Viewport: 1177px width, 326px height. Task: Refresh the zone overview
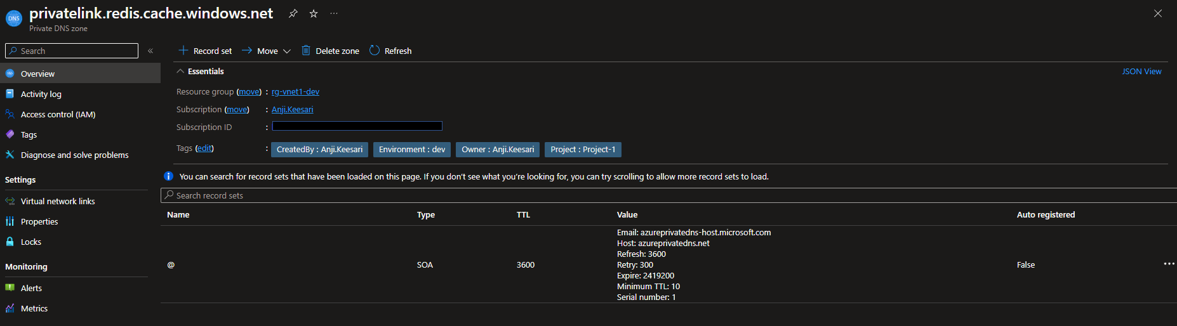[390, 51]
